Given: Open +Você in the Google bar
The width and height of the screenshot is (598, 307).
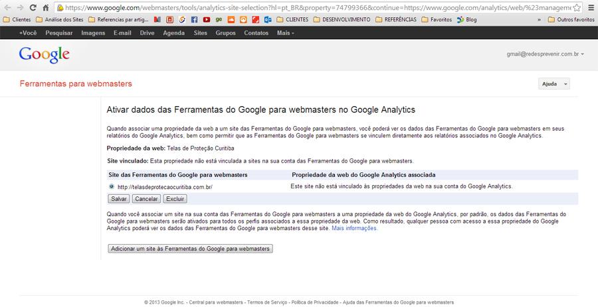Looking at the screenshot, I should pos(28,33).
